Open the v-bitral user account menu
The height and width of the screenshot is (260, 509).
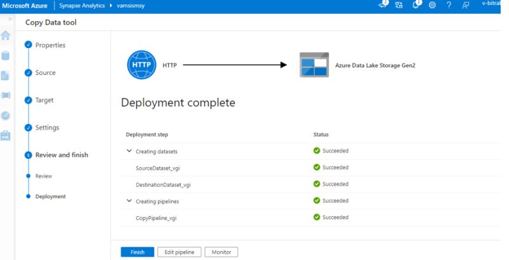tap(491, 3)
